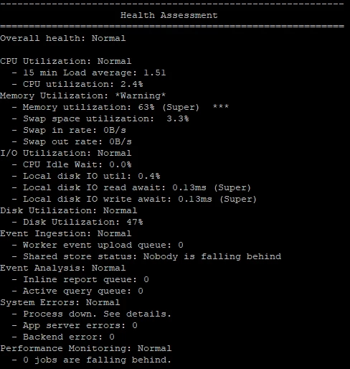Select the Memory Utilization *Warning* heading
The image size is (350, 369).
coord(83,95)
